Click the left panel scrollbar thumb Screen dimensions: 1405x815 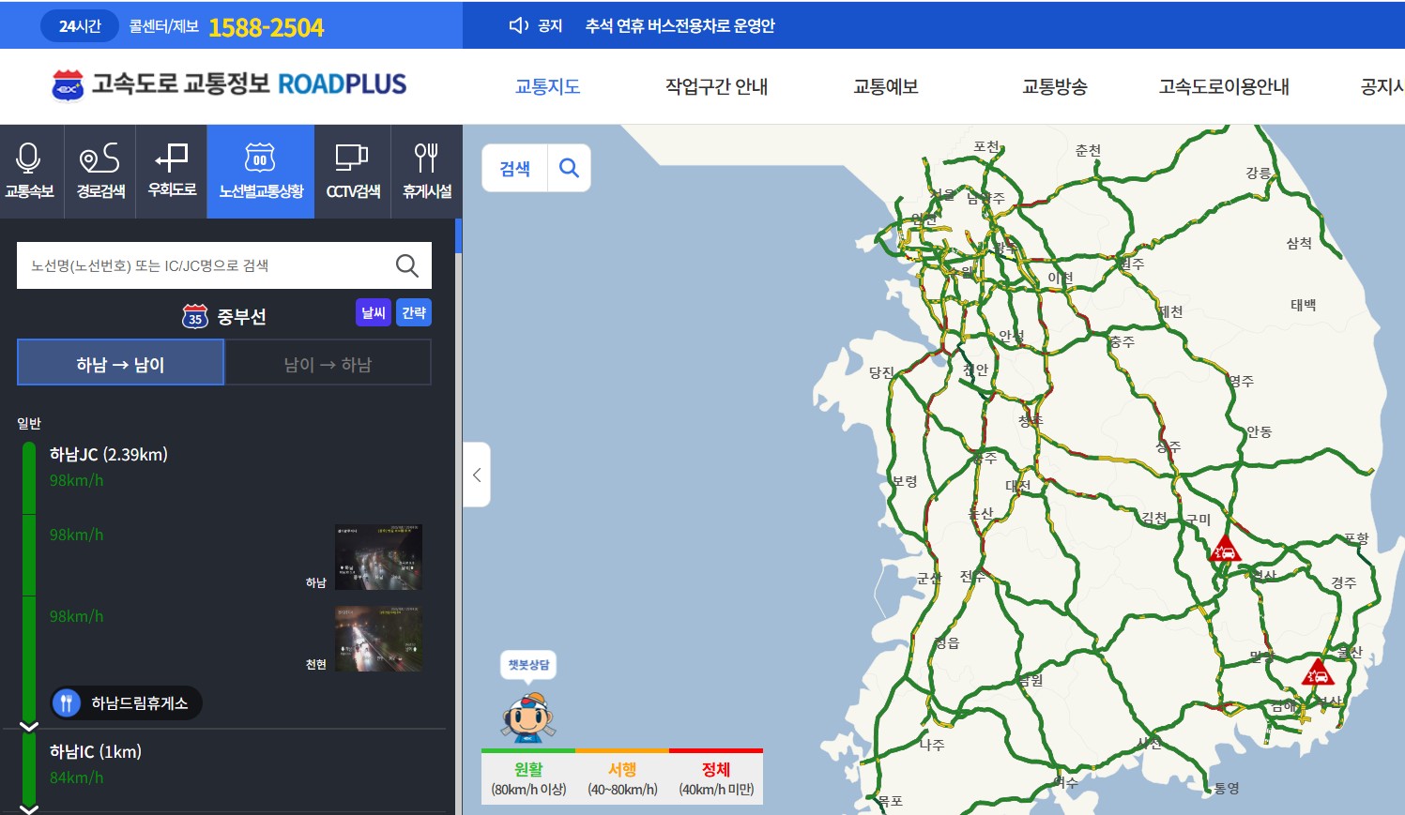[458, 236]
